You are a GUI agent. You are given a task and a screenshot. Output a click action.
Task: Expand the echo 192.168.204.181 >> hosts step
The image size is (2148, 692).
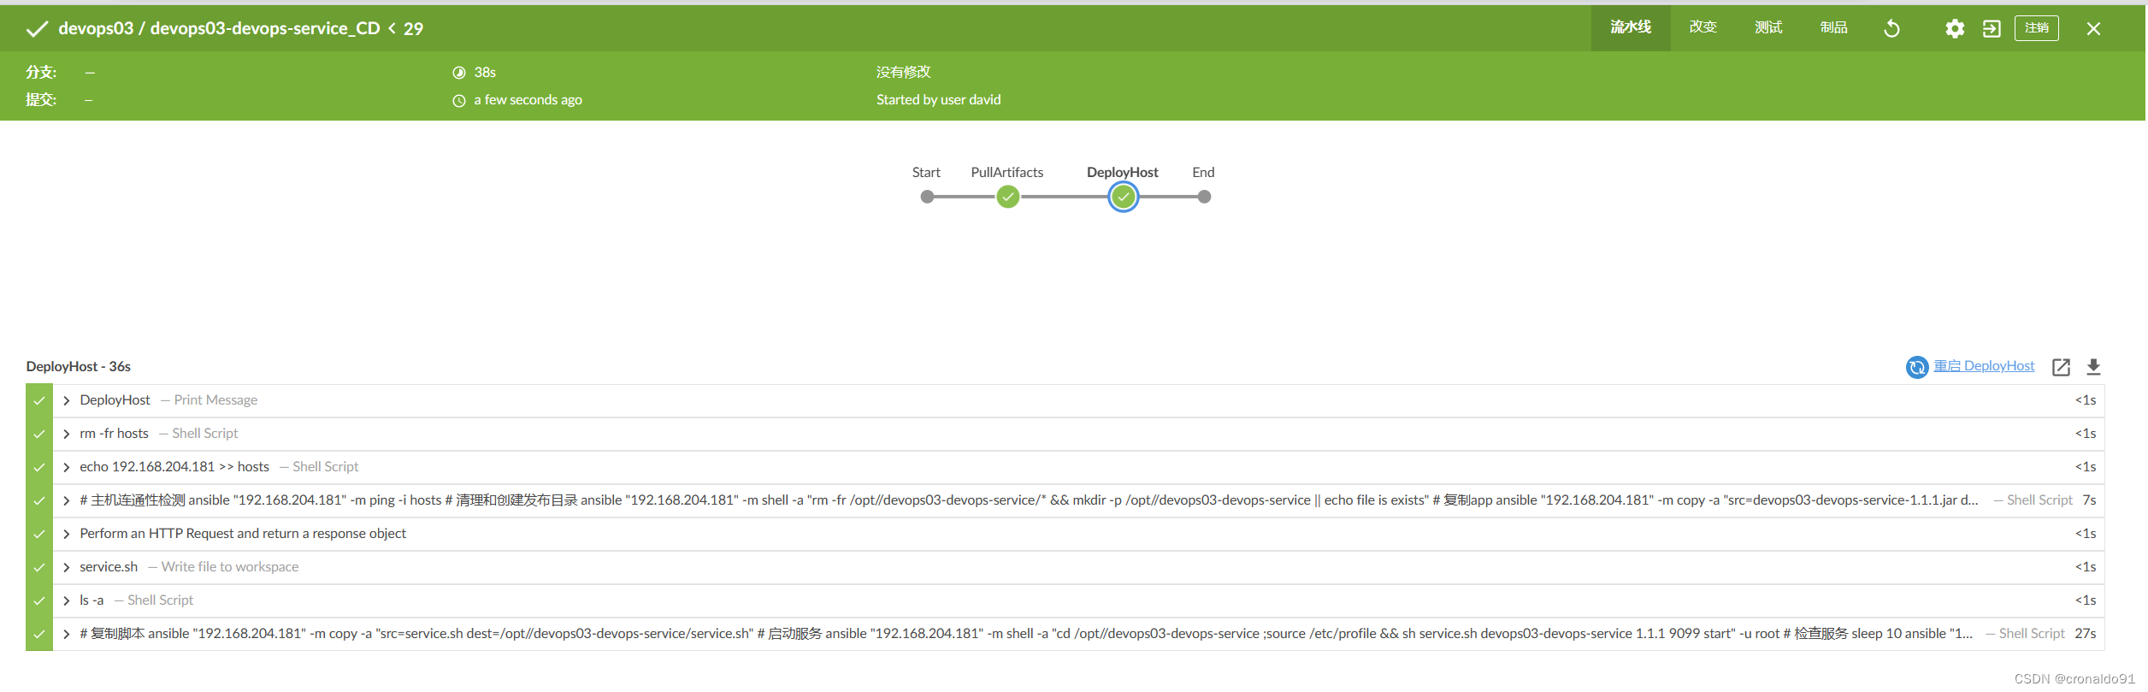click(x=66, y=467)
